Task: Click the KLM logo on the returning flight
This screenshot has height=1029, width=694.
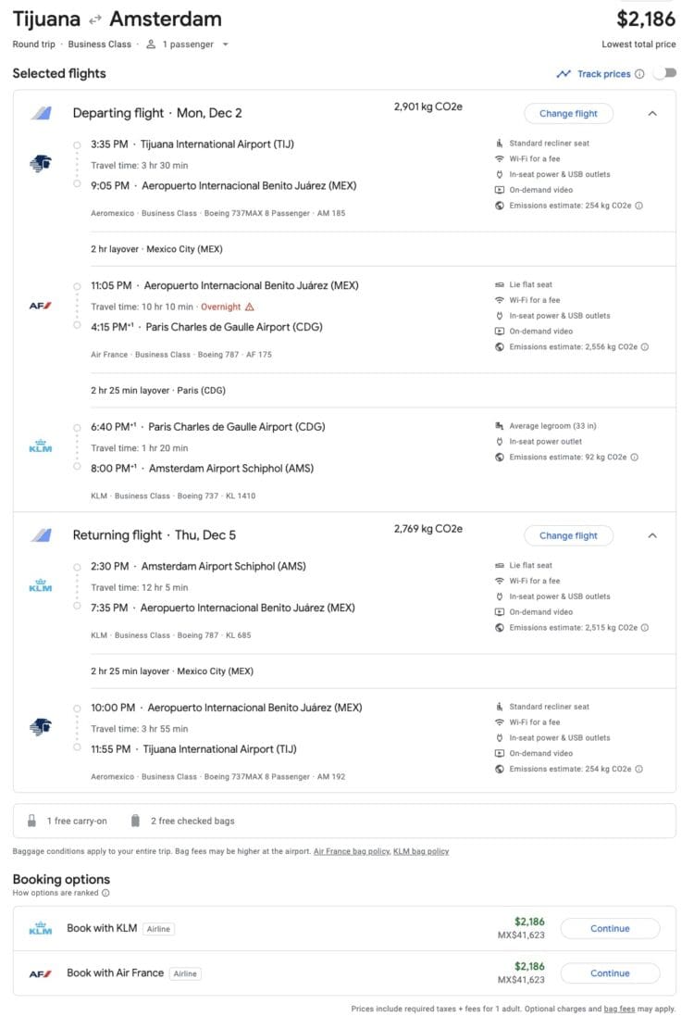Action: click(41, 584)
